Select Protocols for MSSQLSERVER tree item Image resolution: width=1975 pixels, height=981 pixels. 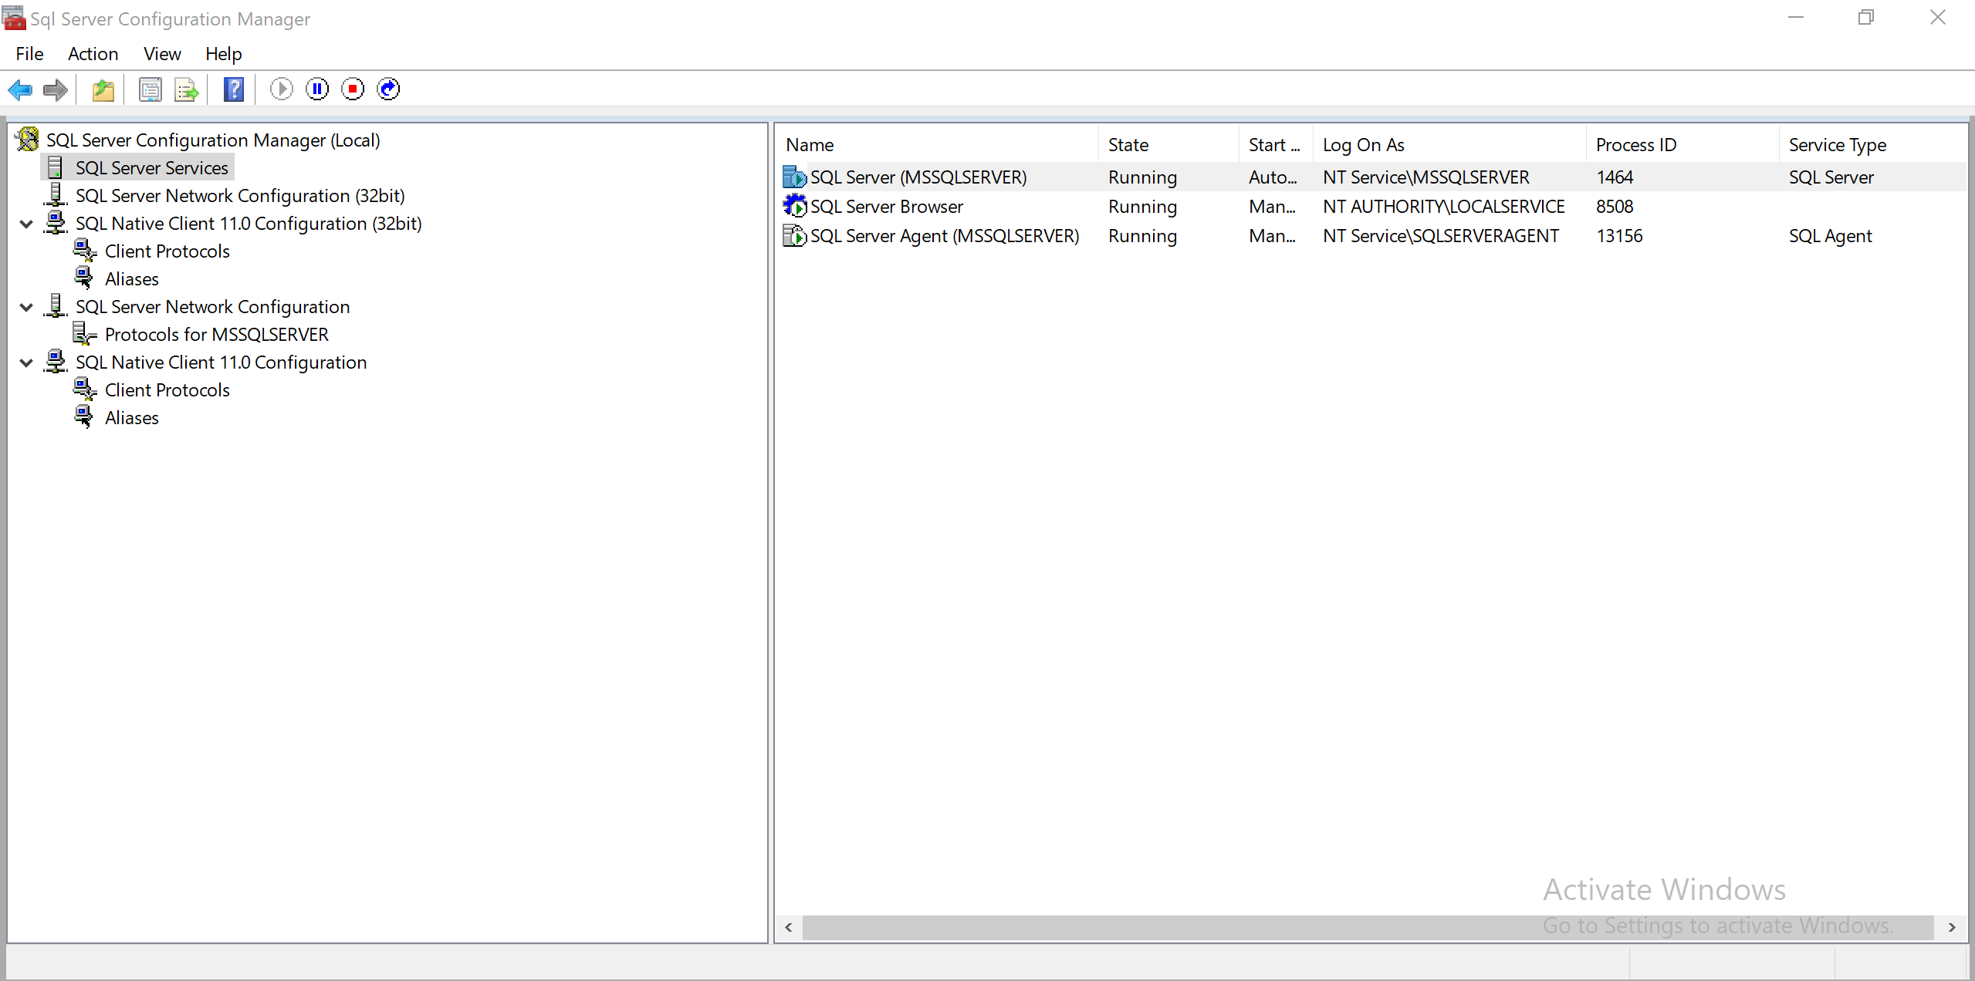(216, 335)
